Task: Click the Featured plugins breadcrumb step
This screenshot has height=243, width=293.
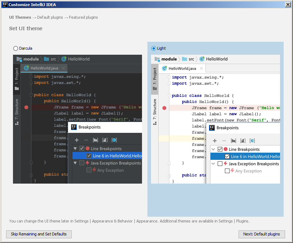Action: [83, 17]
